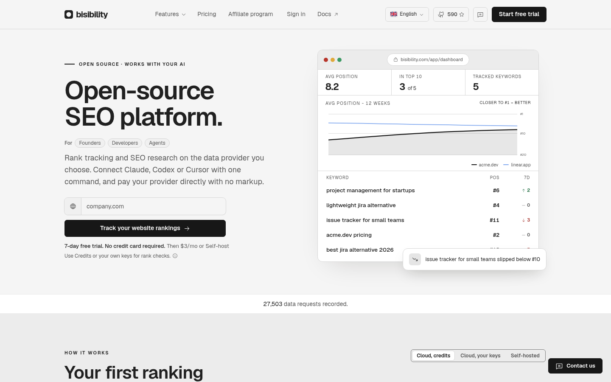Click the acme.dev chart legend entry
Screen dimensions: 611x382
(485, 165)
